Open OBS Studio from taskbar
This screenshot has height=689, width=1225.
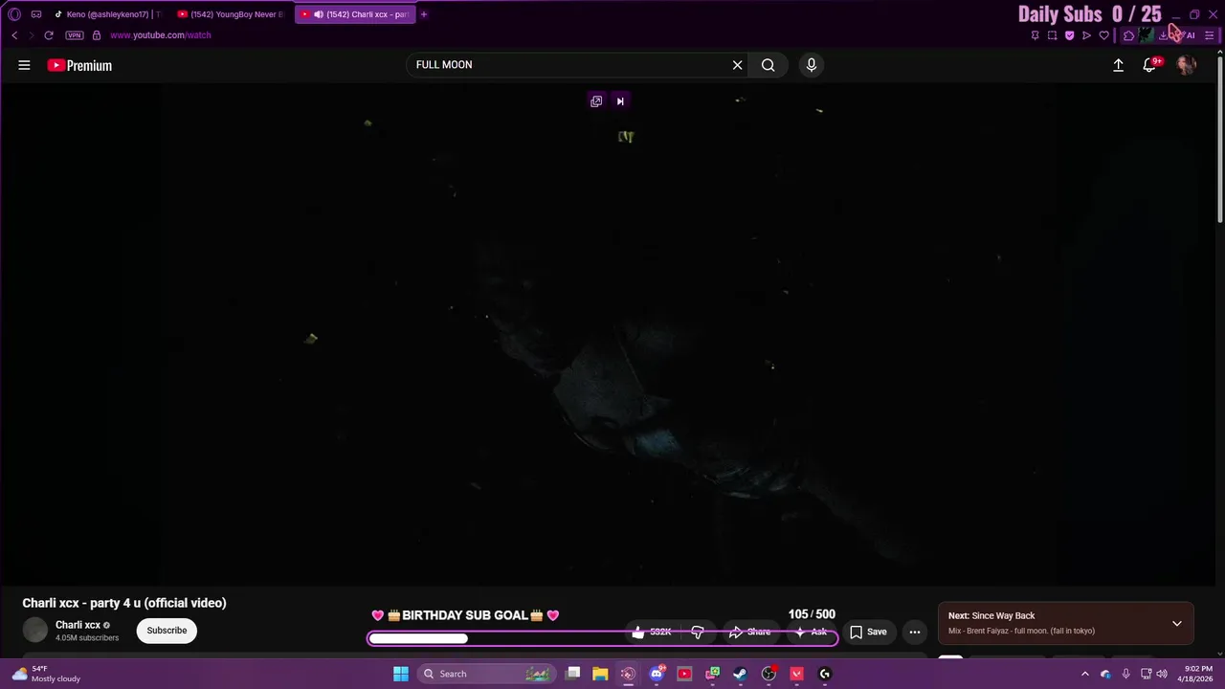click(x=768, y=674)
